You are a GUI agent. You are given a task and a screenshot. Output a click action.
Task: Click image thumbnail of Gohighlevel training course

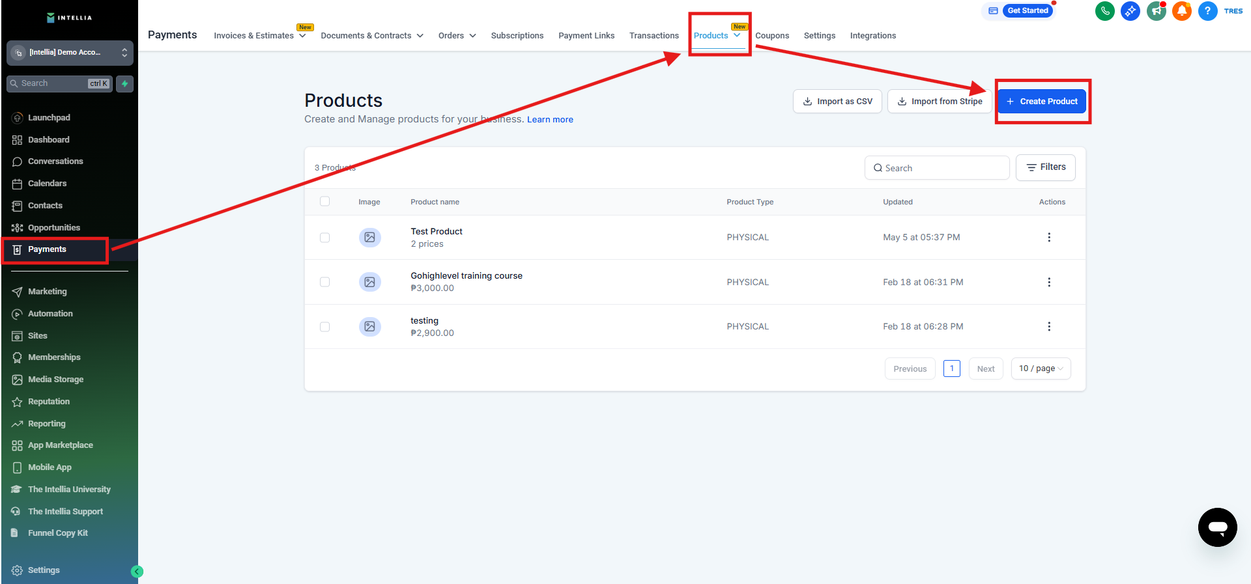[x=369, y=282]
